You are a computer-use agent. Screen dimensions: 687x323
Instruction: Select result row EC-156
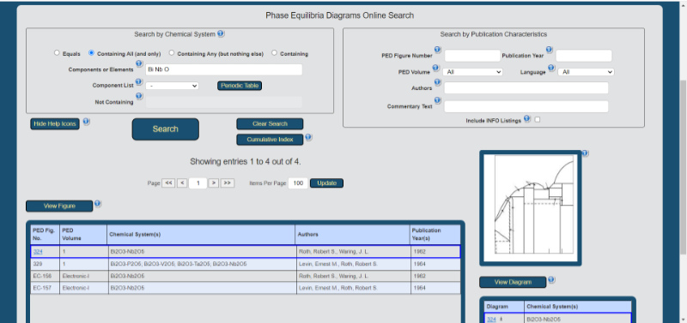tap(246, 276)
